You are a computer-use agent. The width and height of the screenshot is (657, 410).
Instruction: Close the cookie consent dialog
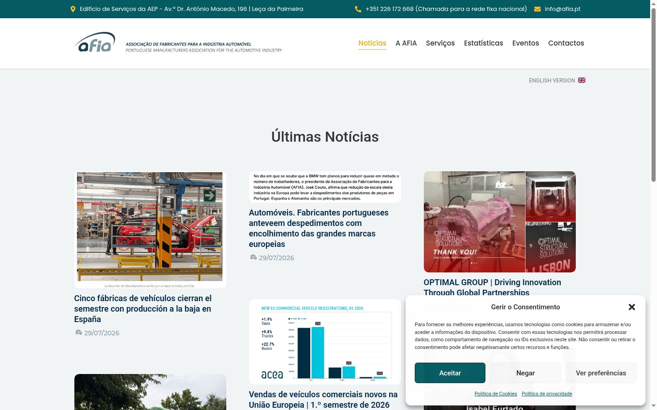(632, 307)
